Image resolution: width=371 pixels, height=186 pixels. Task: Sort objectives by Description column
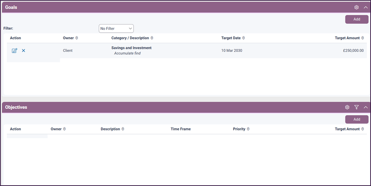[x=123, y=129]
